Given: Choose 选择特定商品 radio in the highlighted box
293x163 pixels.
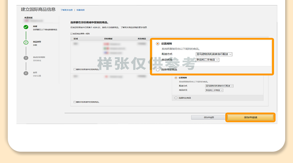Looking at the screenshot, I should tap(158, 69).
